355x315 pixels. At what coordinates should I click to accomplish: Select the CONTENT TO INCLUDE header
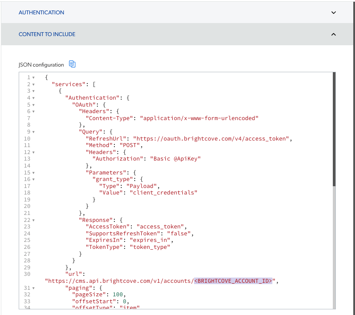click(x=47, y=34)
